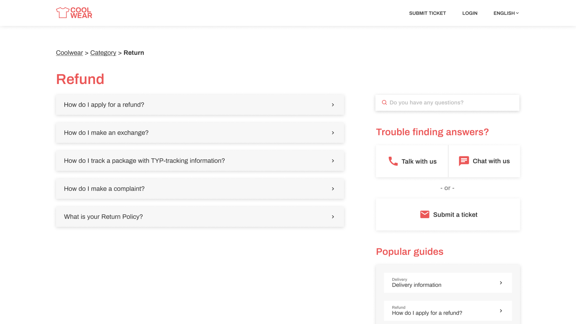Go to Coolwear breadcrumb link
576x324 pixels.
click(69, 53)
